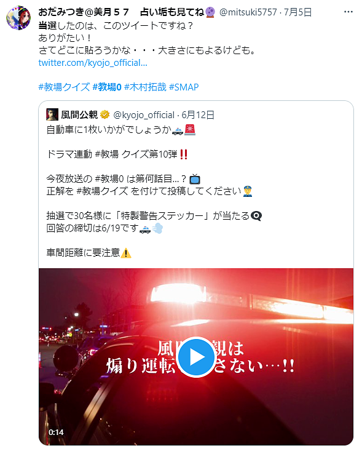
Task: Open hashtag #木村拓哉
Action: click(x=145, y=87)
